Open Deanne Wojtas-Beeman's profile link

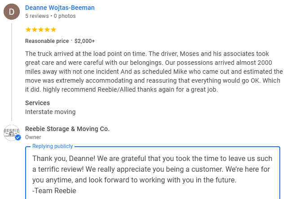tap(60, 8)
